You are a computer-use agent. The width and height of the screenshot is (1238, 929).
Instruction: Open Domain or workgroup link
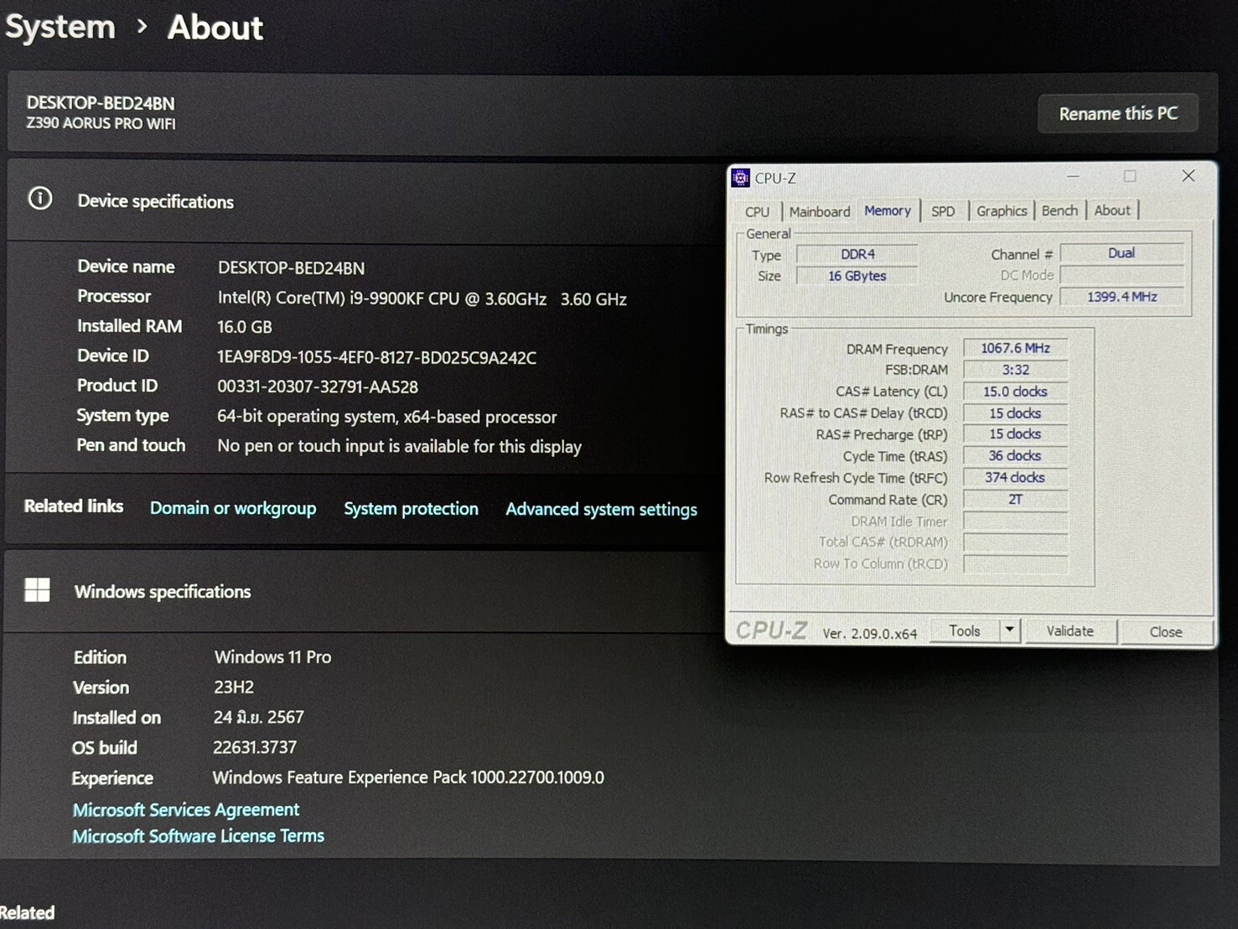click(233, 508)
